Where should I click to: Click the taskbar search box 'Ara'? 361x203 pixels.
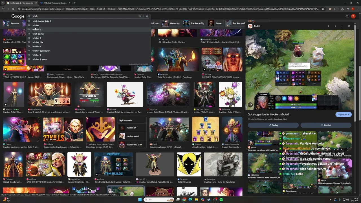(x=159, y=200)
